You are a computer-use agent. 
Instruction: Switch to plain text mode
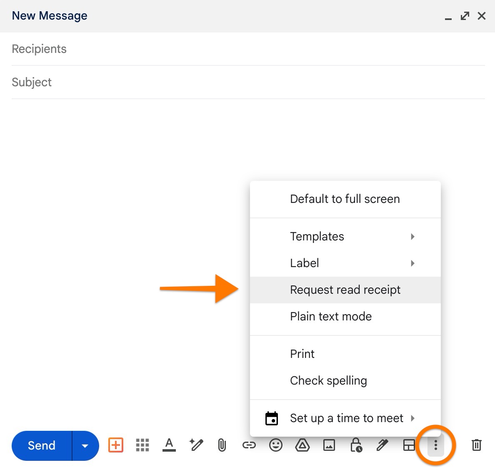pos(331,316)
